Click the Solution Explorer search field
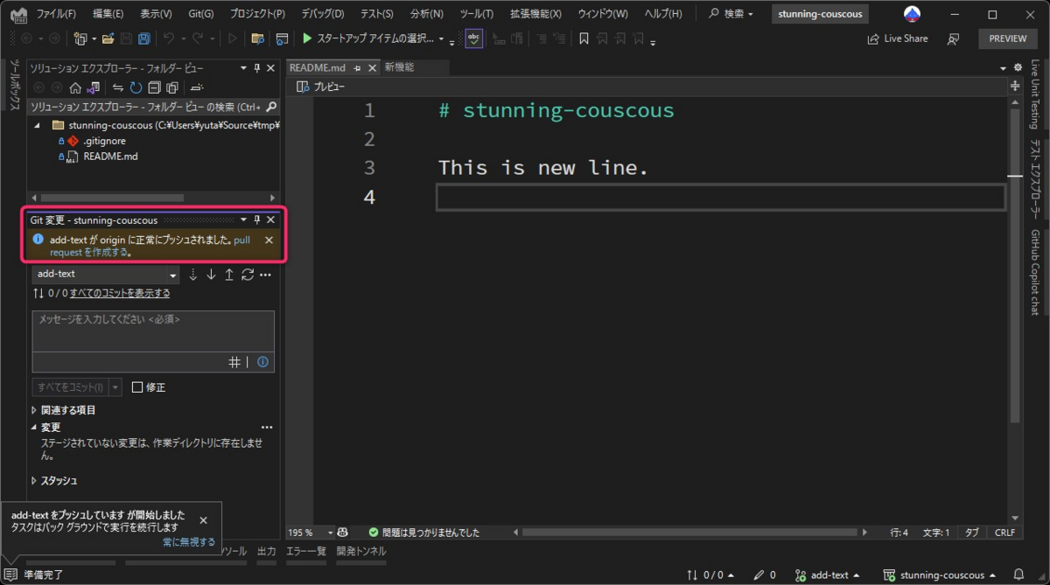This screenshot has height=585, width=1050. click(x=153, y=107)
